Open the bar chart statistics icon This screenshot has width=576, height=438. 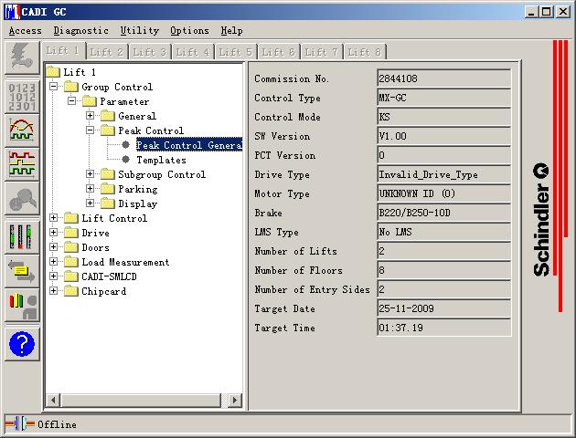(22, 306)
